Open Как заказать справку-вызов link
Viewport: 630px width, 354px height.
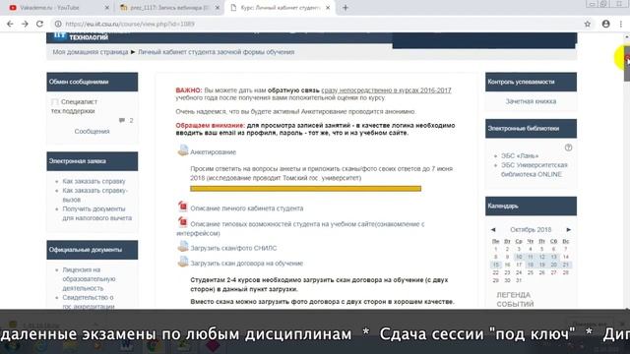[94, 195]
